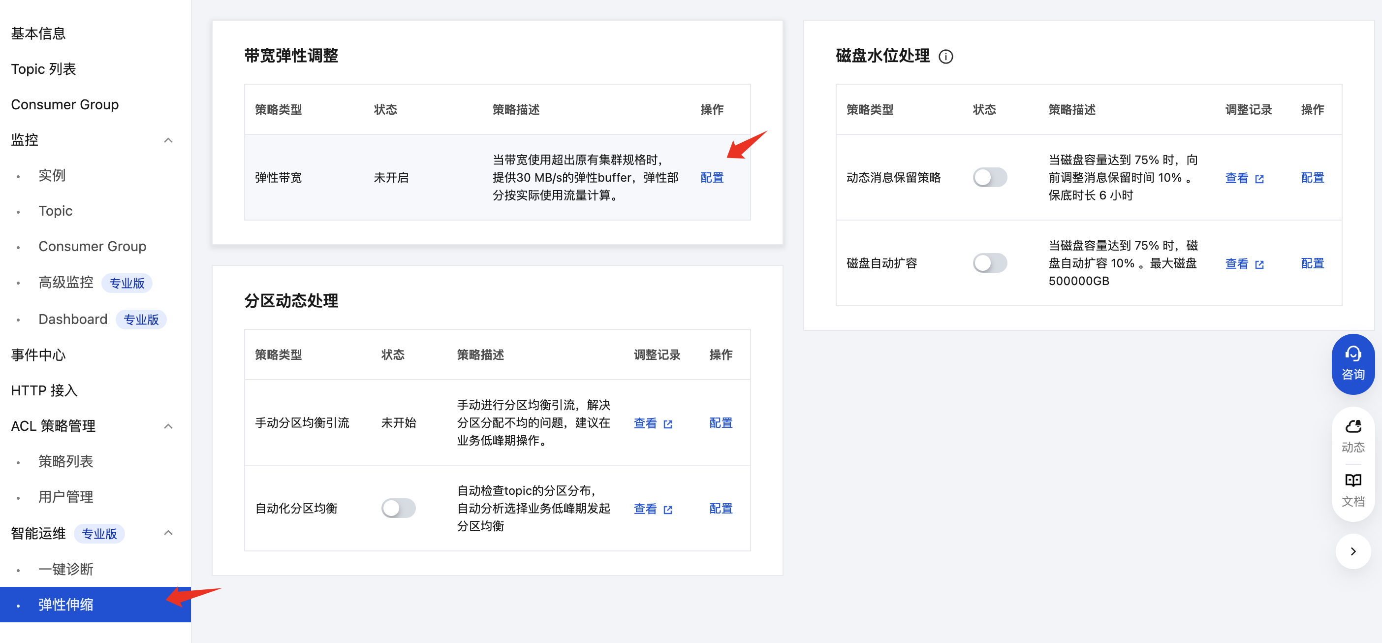1382x643 pixels.
Task: Turn on the 磁盘自动扩容 toggle
Action: click(990, 263)
